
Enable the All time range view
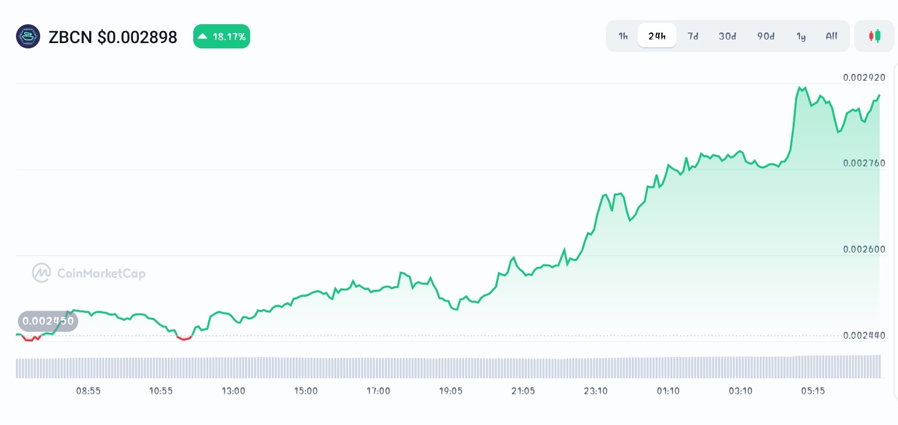pyautogui.click(x=831, y=36)
